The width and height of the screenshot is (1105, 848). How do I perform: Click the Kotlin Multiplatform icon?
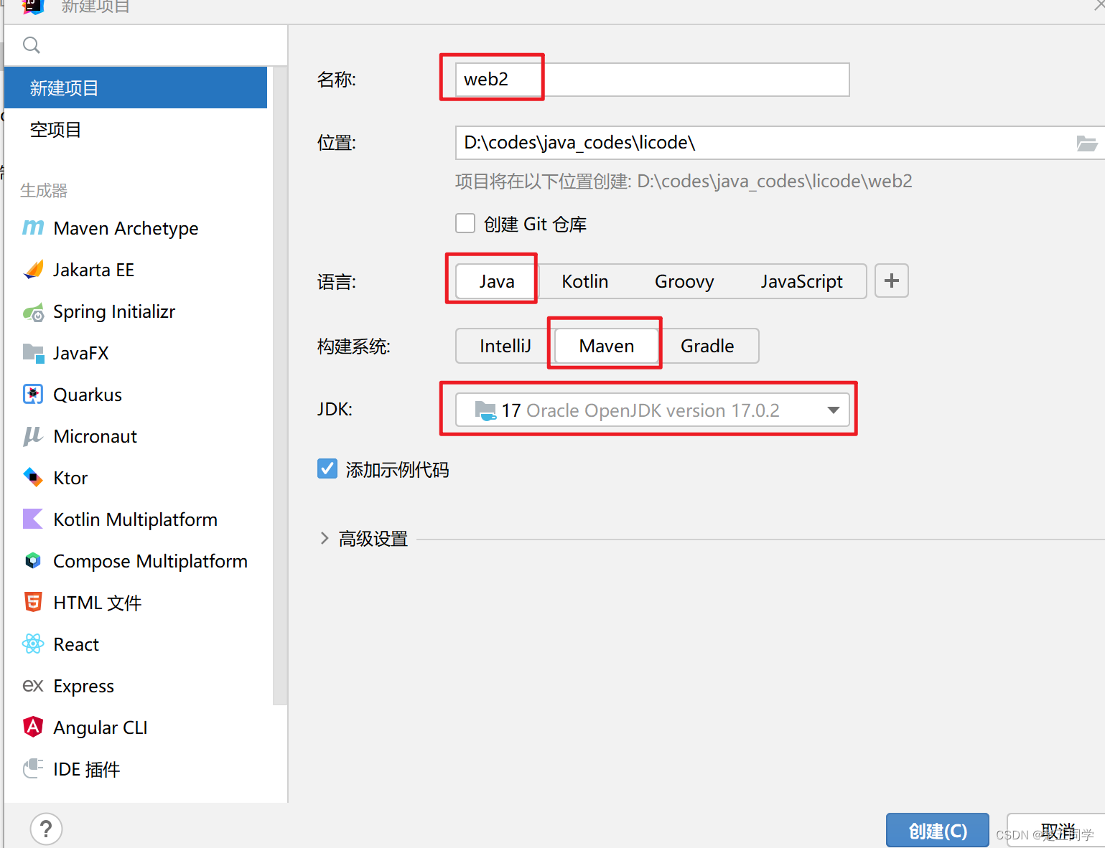33,519
